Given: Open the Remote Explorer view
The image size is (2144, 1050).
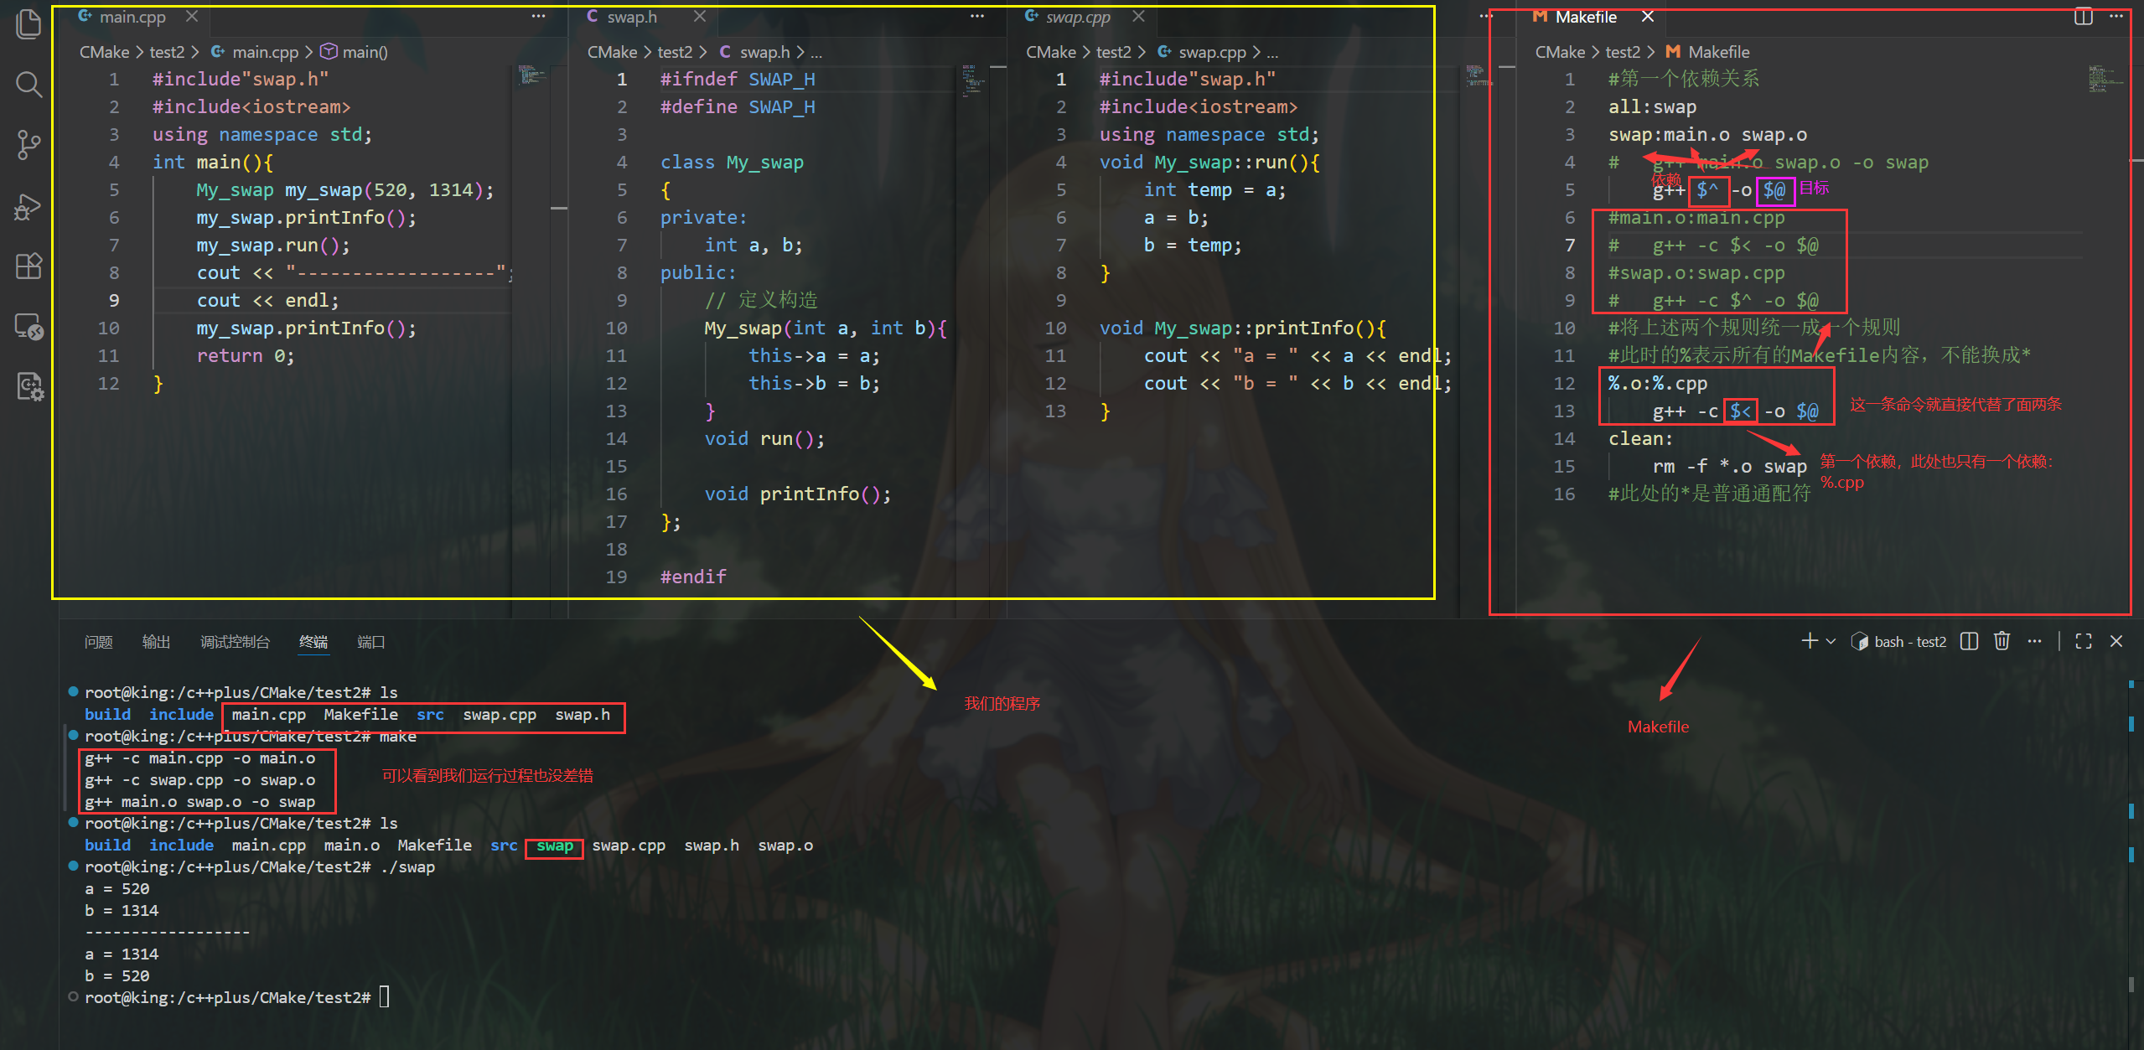Looking at the screenshot, I should point(28,327).
